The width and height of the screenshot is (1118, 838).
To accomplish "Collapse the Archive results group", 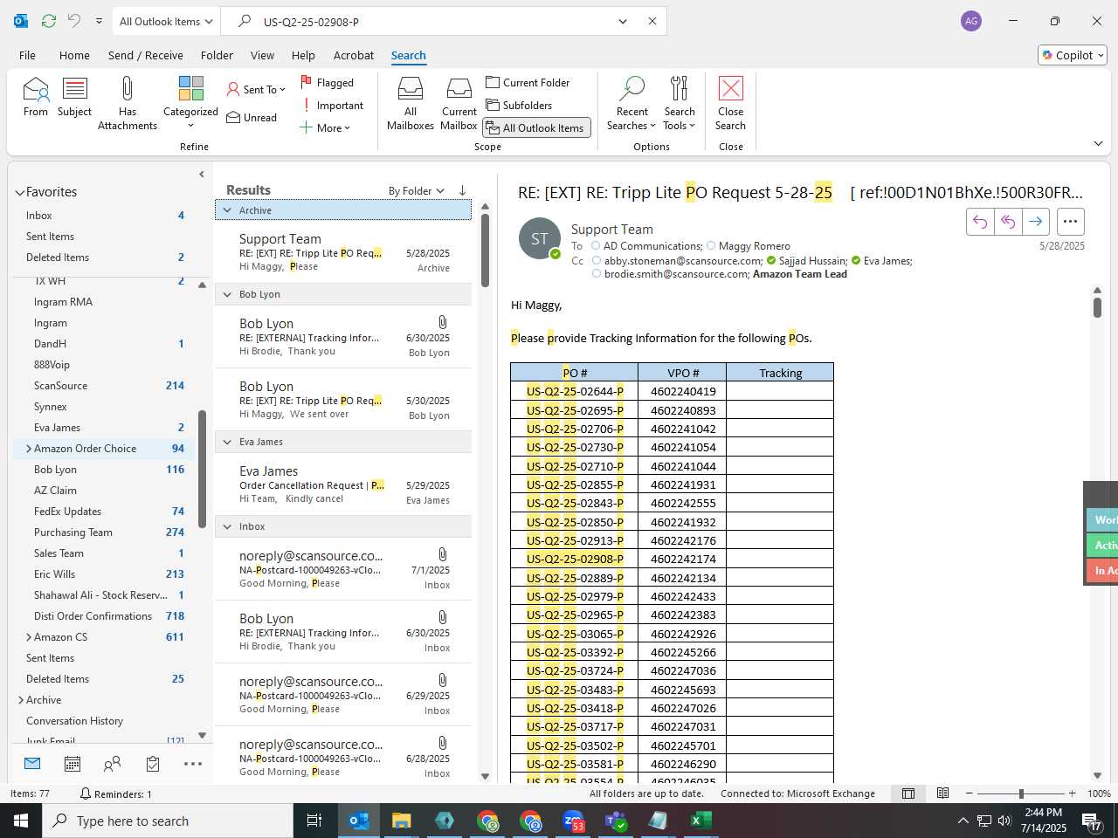I will point(228,210).
